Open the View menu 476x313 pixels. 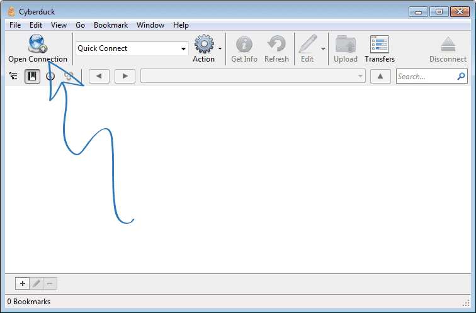59,25
